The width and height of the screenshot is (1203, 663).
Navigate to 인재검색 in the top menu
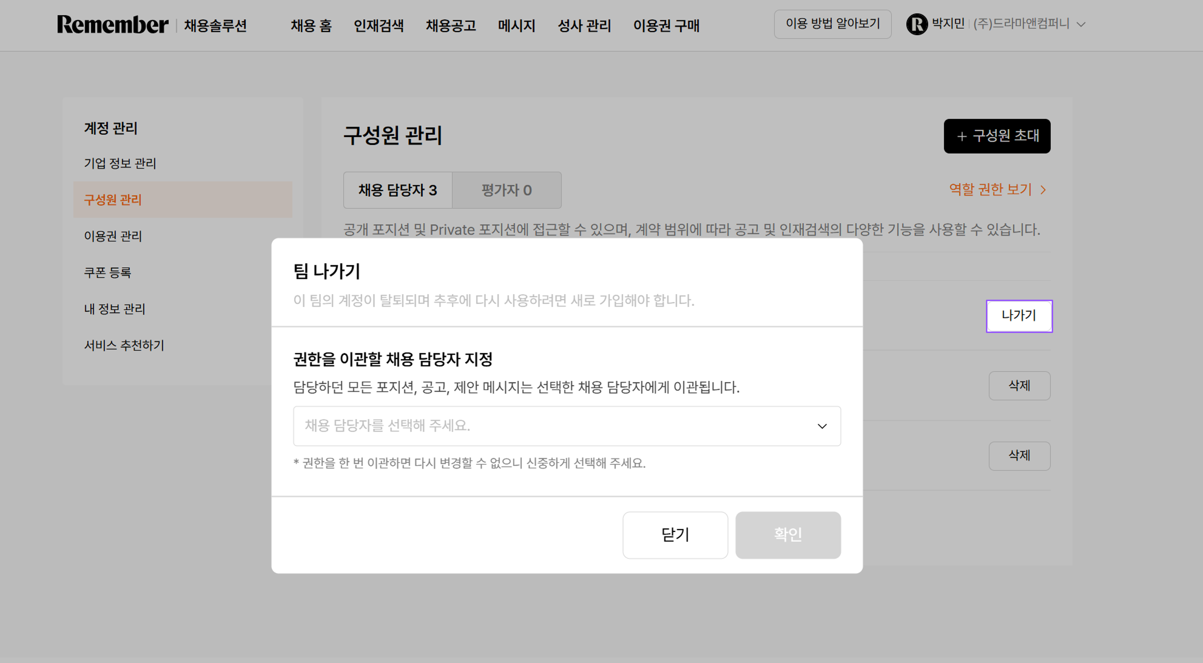tap(379, 26)
